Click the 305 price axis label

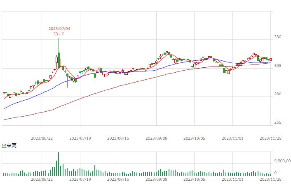(x=278, y=66)
